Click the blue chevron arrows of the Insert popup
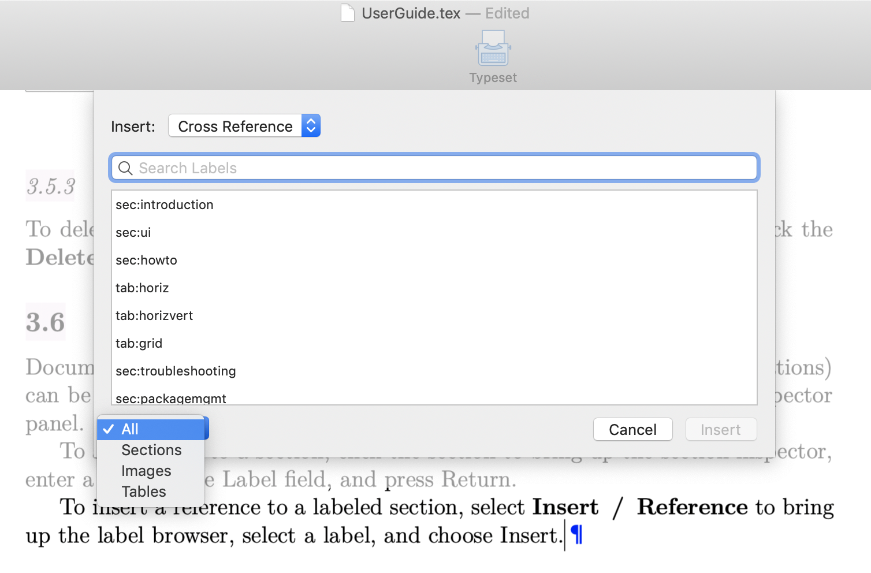The height and width of the screenshot is (573, 871). coord(311,126)
